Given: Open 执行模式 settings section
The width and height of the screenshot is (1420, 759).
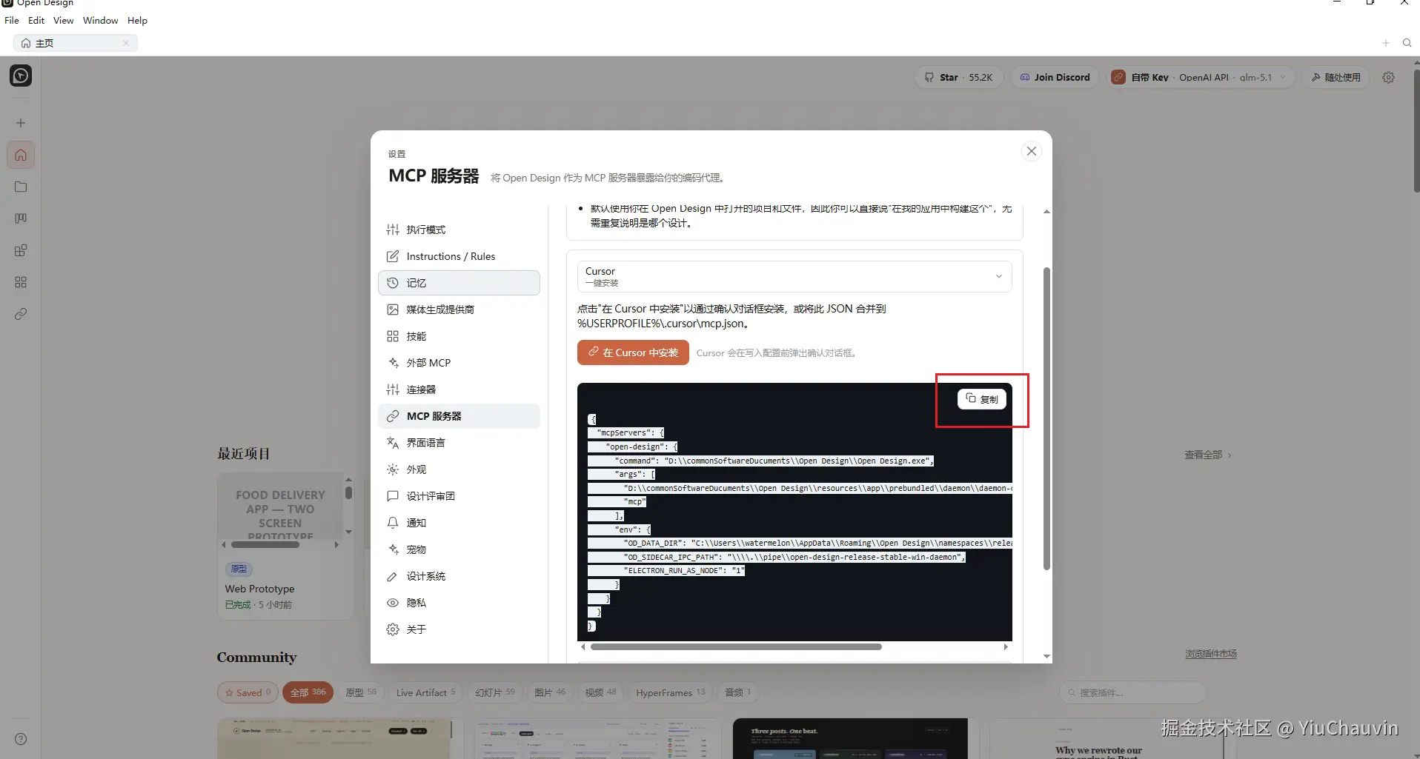Looking at the screenshot, I should 459,230.
